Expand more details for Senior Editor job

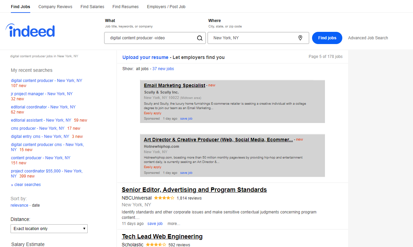(x=174, y=224)
